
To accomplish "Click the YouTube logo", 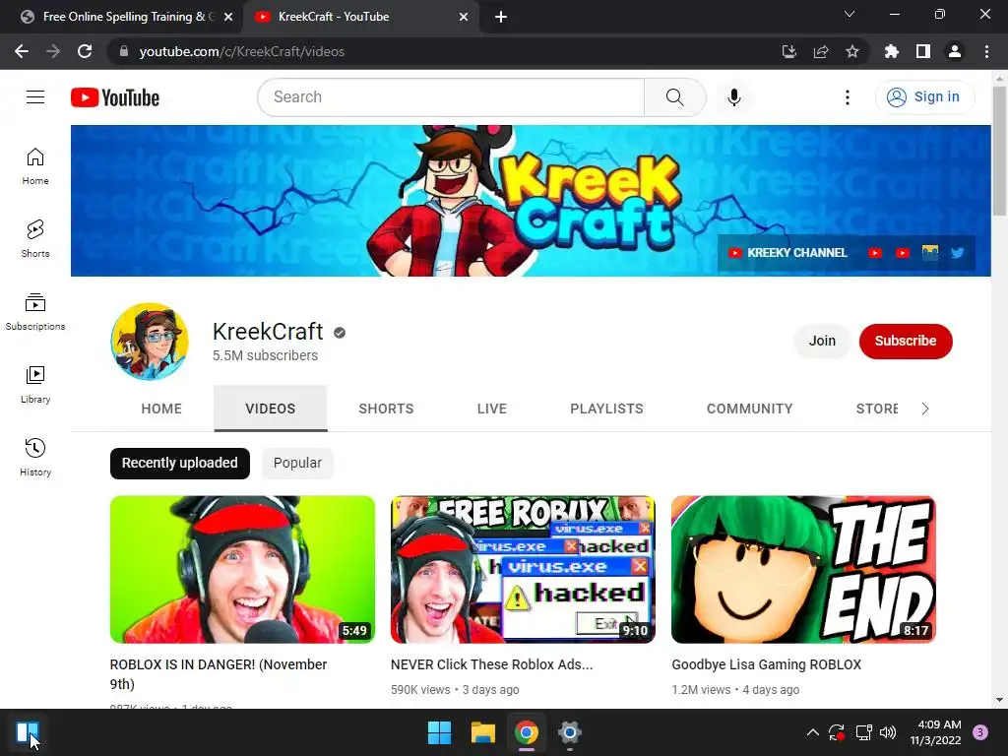I will click(115, 97).
